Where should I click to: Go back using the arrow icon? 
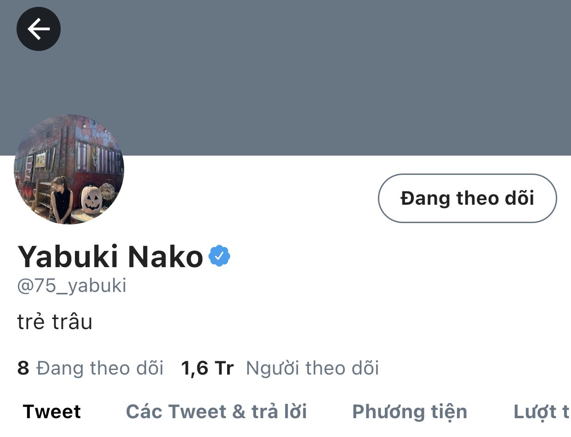[x=39, y=29]
